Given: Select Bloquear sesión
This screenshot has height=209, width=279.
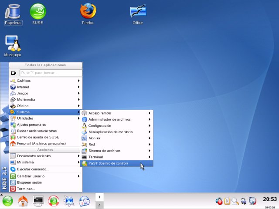Looking at the screenshot, I should (45, 182).
